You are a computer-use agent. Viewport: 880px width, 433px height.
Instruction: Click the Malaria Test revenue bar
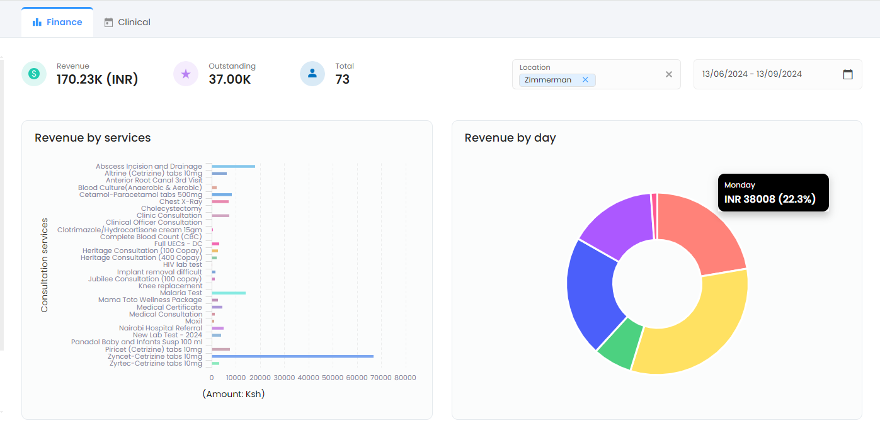[x=228, y=293]
